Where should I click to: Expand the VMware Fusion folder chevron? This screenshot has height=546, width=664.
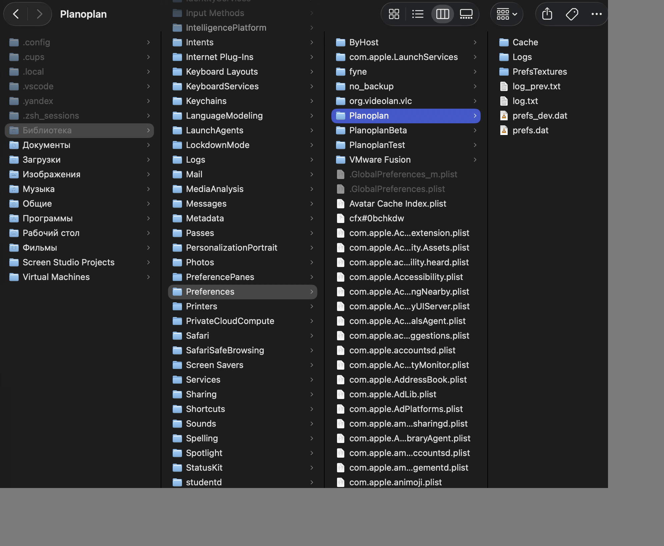[x=475, y=160]
